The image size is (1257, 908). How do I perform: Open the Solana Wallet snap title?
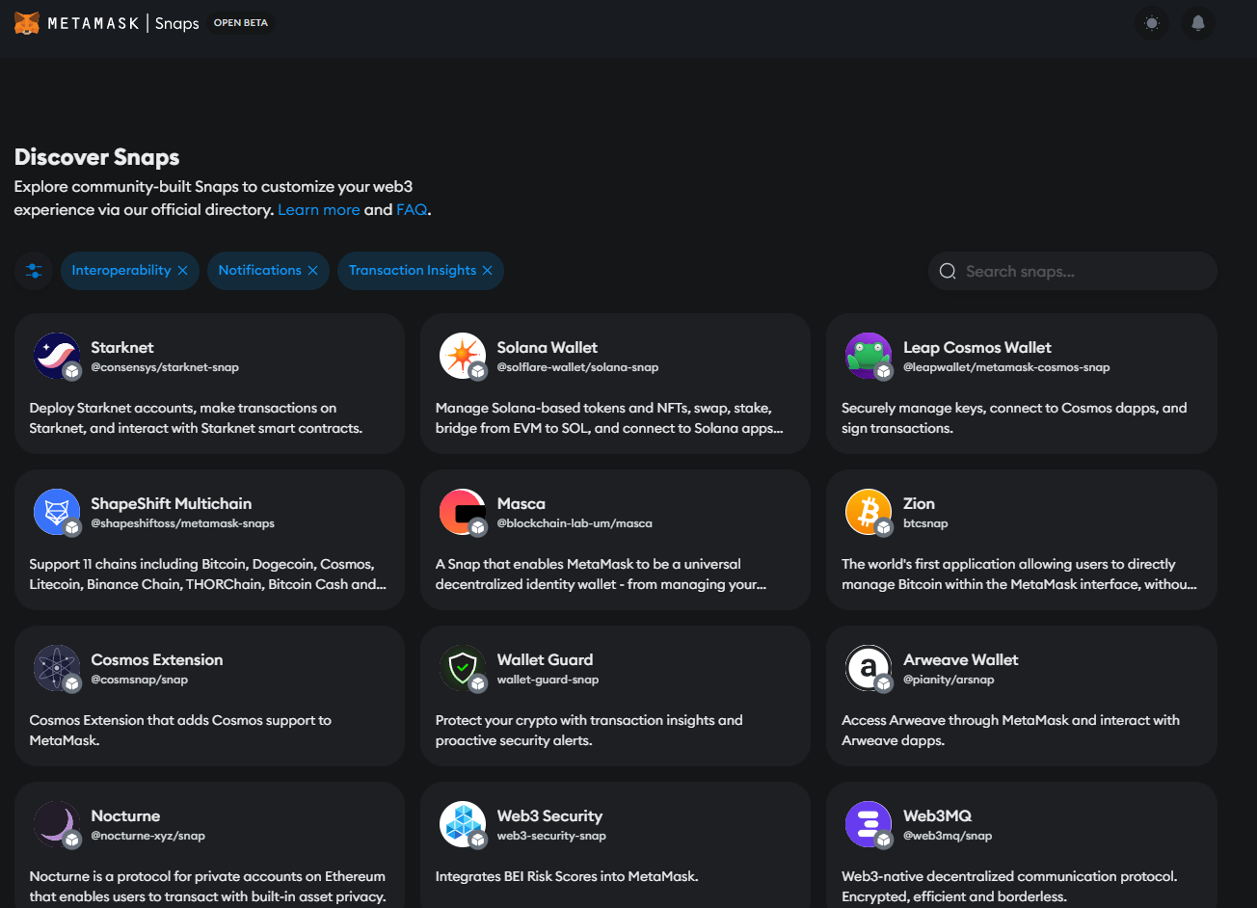548,348
